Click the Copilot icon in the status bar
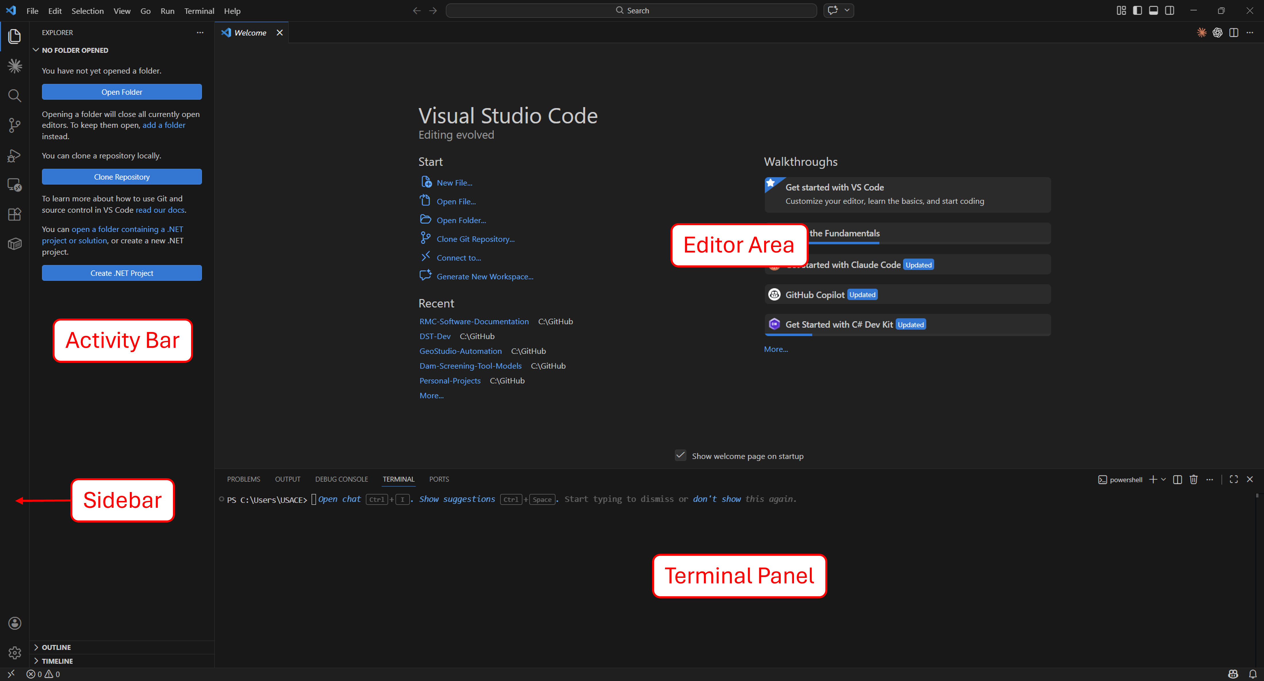The image size is (1264, 681). (x=1233, y=674)
